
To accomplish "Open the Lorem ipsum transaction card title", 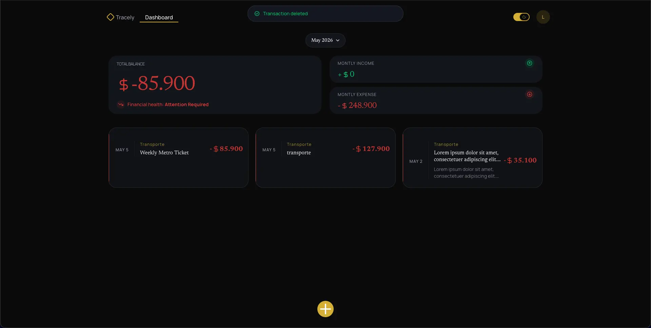I will coord(467,156).
